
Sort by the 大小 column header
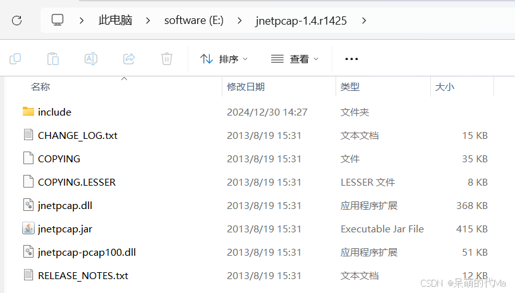[x=445, y=87]
